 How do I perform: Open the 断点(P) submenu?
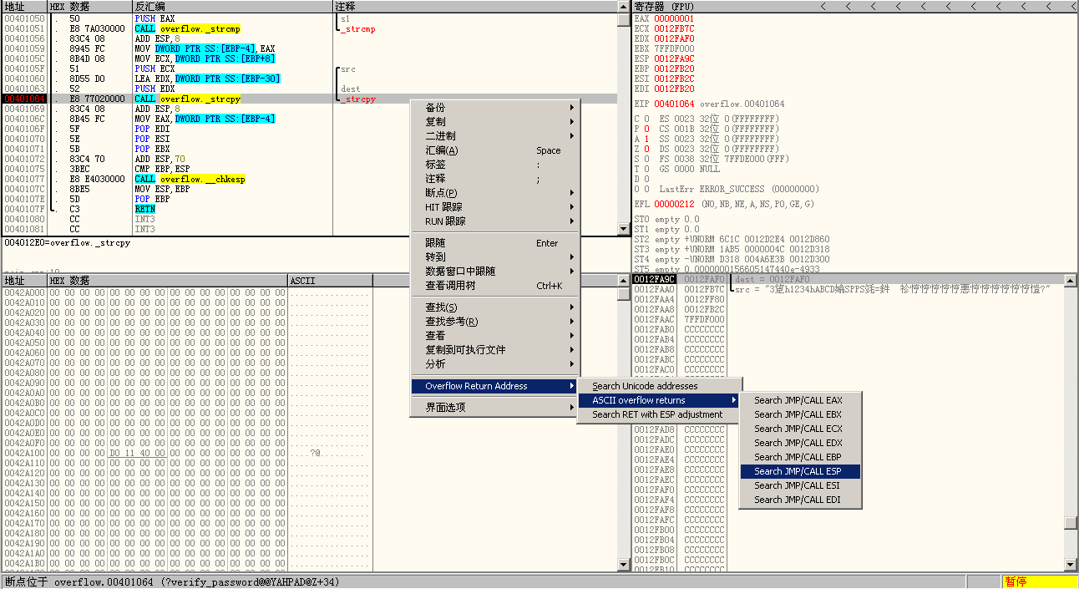(x=496, y=193)
